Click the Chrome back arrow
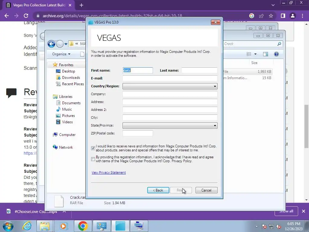 pos(7,16)
